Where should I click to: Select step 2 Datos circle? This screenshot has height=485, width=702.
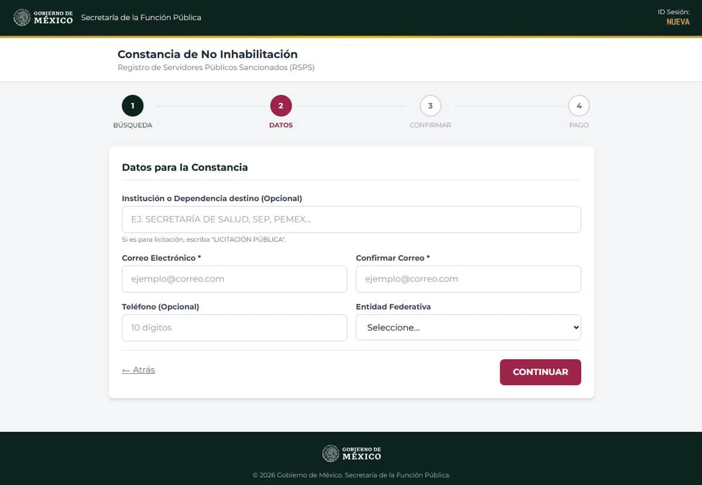coord(281,106)
